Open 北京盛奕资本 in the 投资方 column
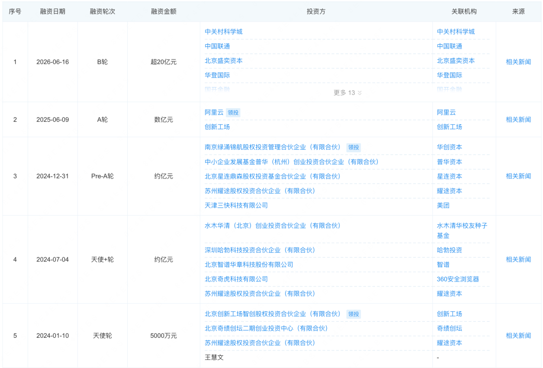 click(223, 61)
